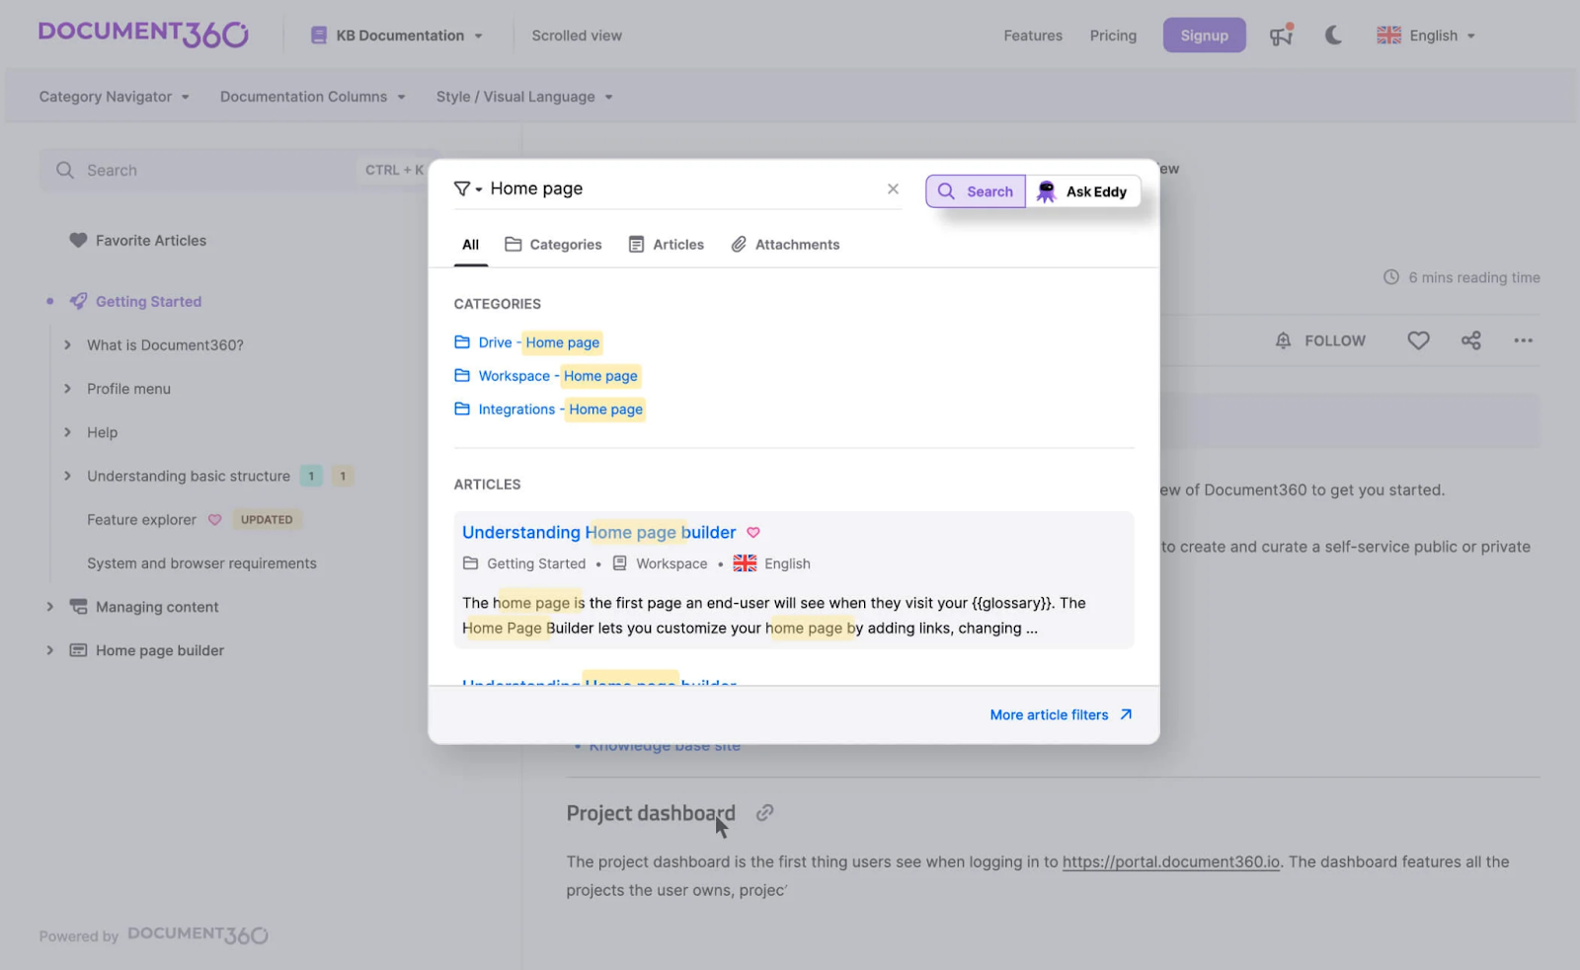
Task: Expand the Category Navigator dropdown
Action: (x=114, y=97)
